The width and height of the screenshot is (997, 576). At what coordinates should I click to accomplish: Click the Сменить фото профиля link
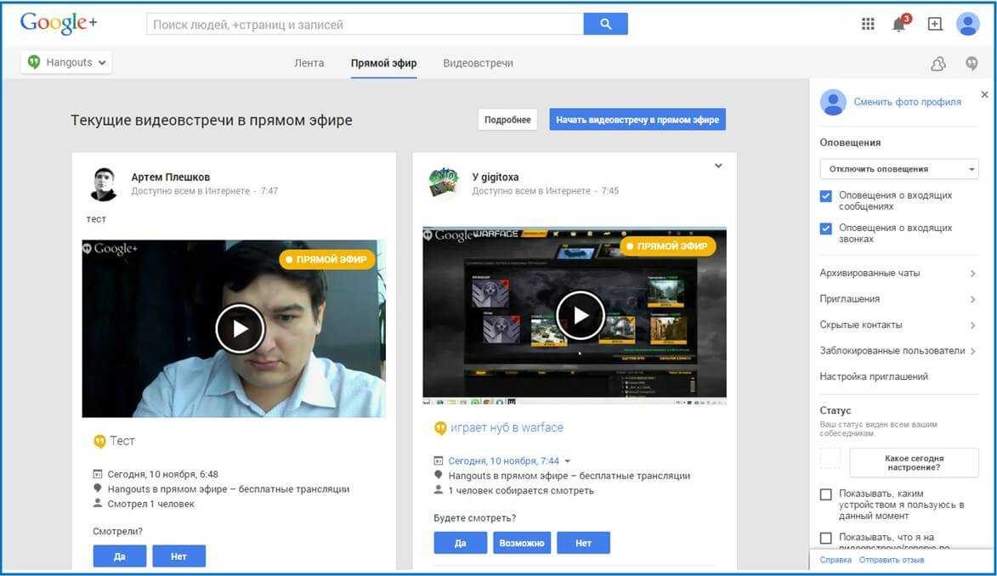pyautogui.click(x=907, y=102)
